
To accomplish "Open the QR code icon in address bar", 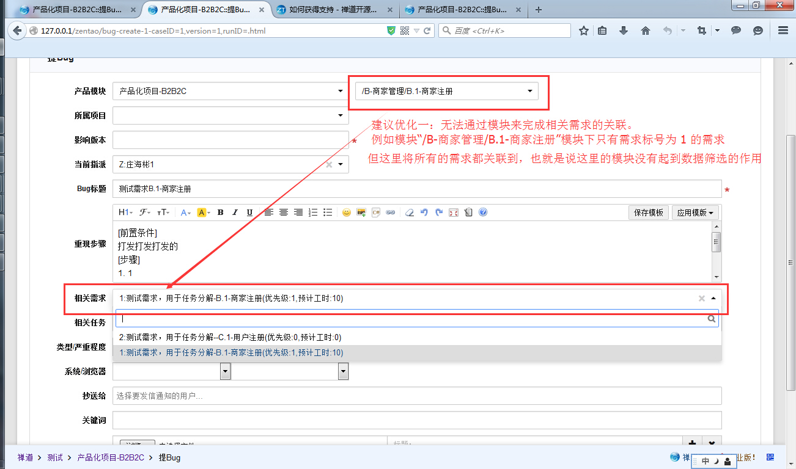I will click(404, 31).
